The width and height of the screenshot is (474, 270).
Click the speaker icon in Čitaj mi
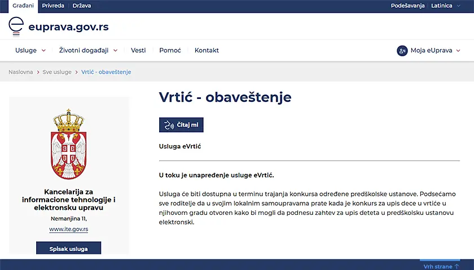click(169, 125)
